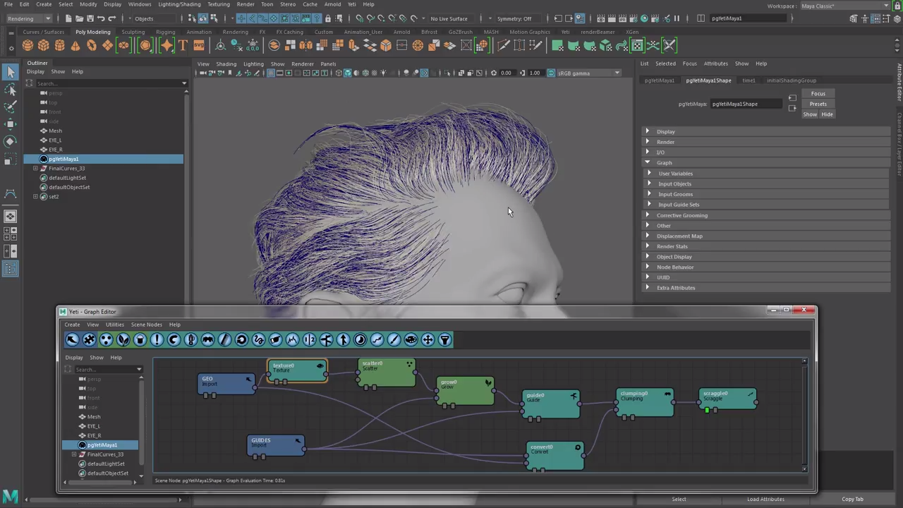The height and width of the screenshot is (508, 903).
Task: Click the four-arrow transform icon in Yeti toolbar
Action: coord(428,340)
